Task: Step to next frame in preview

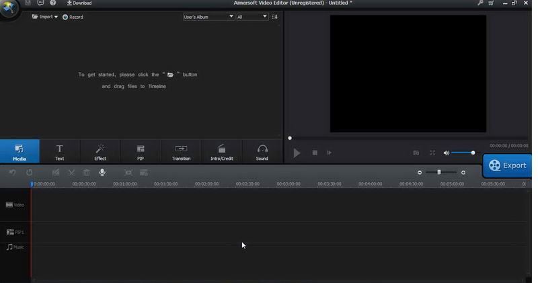Action: (x=329, y=153)
